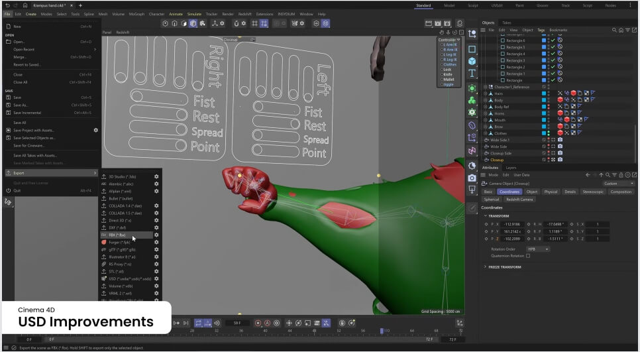Toggle timeline loop playback button
640x352 pixels.
198,323
